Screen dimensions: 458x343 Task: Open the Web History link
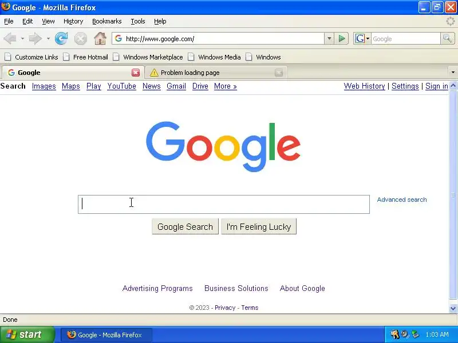364,86
